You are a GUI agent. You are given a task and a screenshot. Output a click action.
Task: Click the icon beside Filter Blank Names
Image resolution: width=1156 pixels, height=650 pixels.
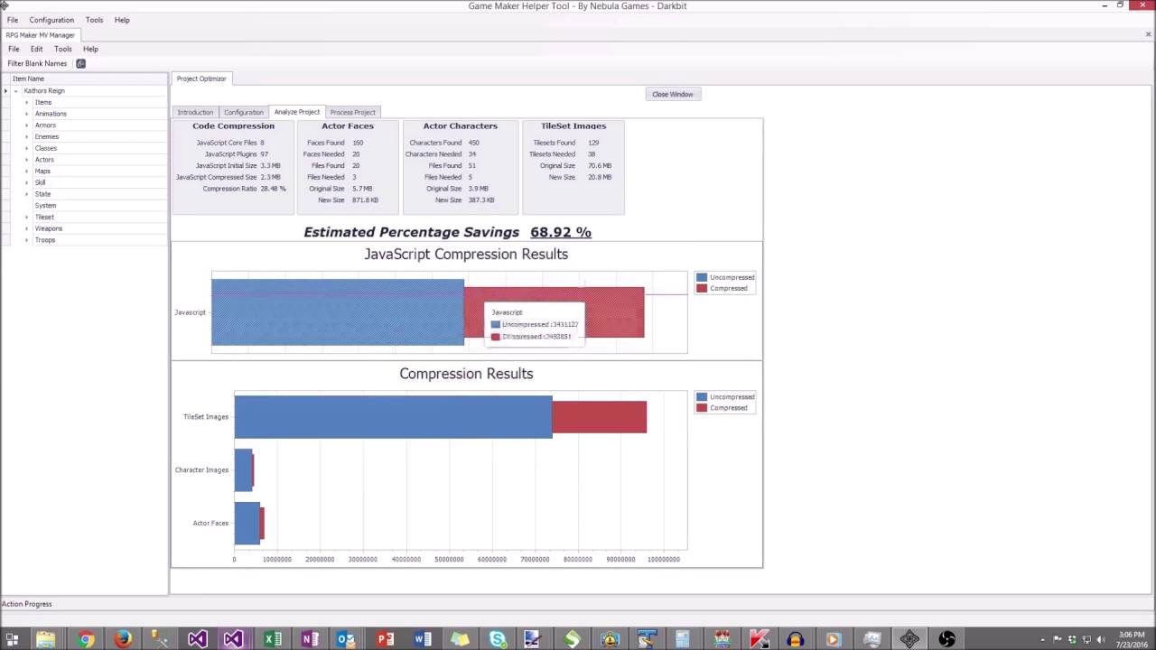(80, 63)
